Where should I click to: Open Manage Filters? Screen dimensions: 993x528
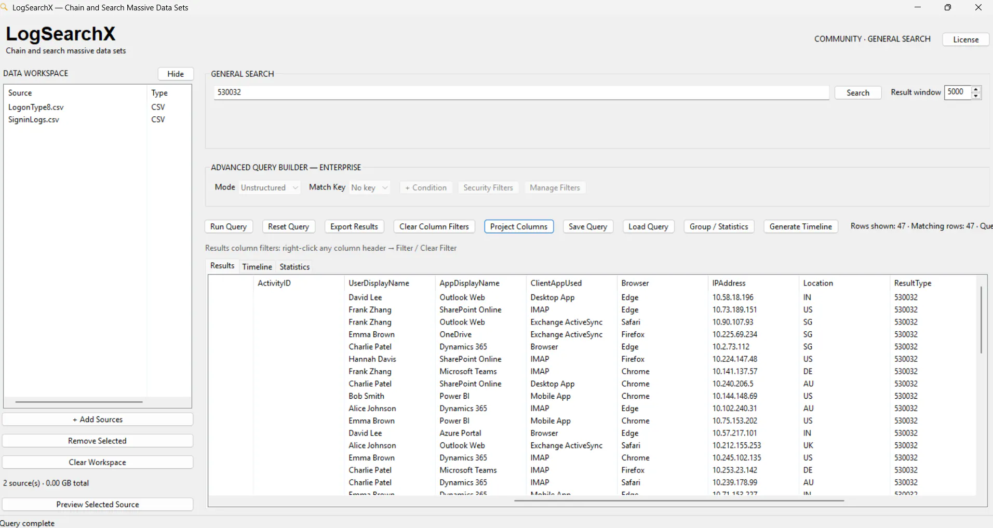pyautogui.click(x=555, y=187)
